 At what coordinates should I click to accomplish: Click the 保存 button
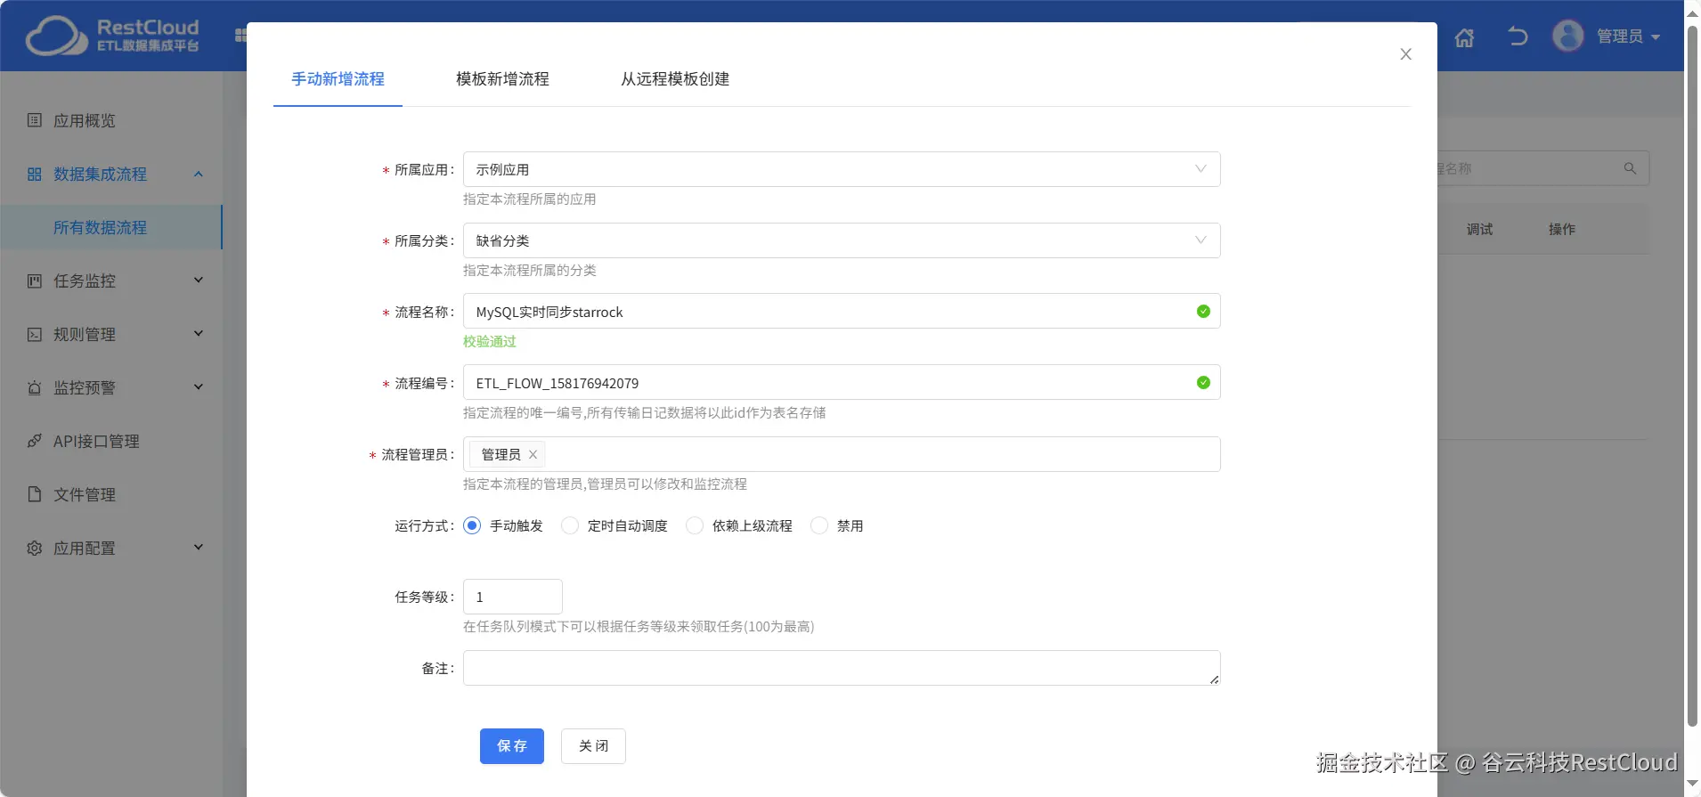pyautogui.click(x=512, y=746)
